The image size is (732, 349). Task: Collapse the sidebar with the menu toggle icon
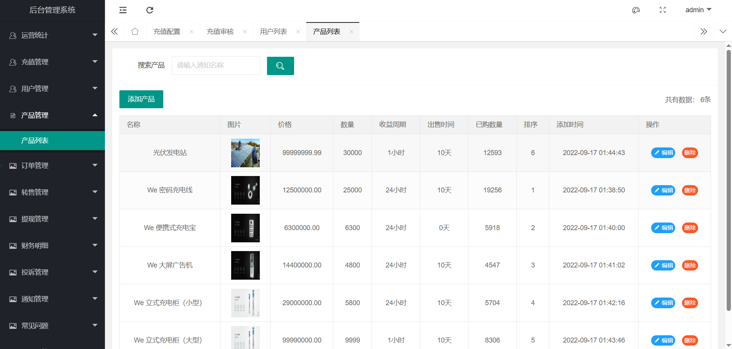123,10
